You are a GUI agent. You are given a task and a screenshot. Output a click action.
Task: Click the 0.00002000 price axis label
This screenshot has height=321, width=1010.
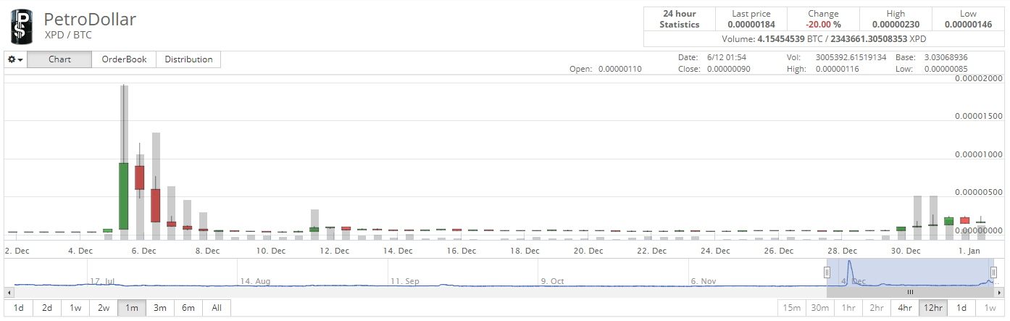pyautogui.click(x=980, y=78)
